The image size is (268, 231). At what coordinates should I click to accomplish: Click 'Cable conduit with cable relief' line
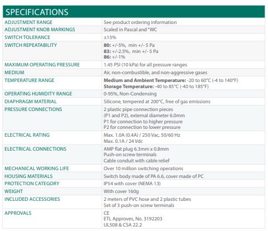click(136, 161)
